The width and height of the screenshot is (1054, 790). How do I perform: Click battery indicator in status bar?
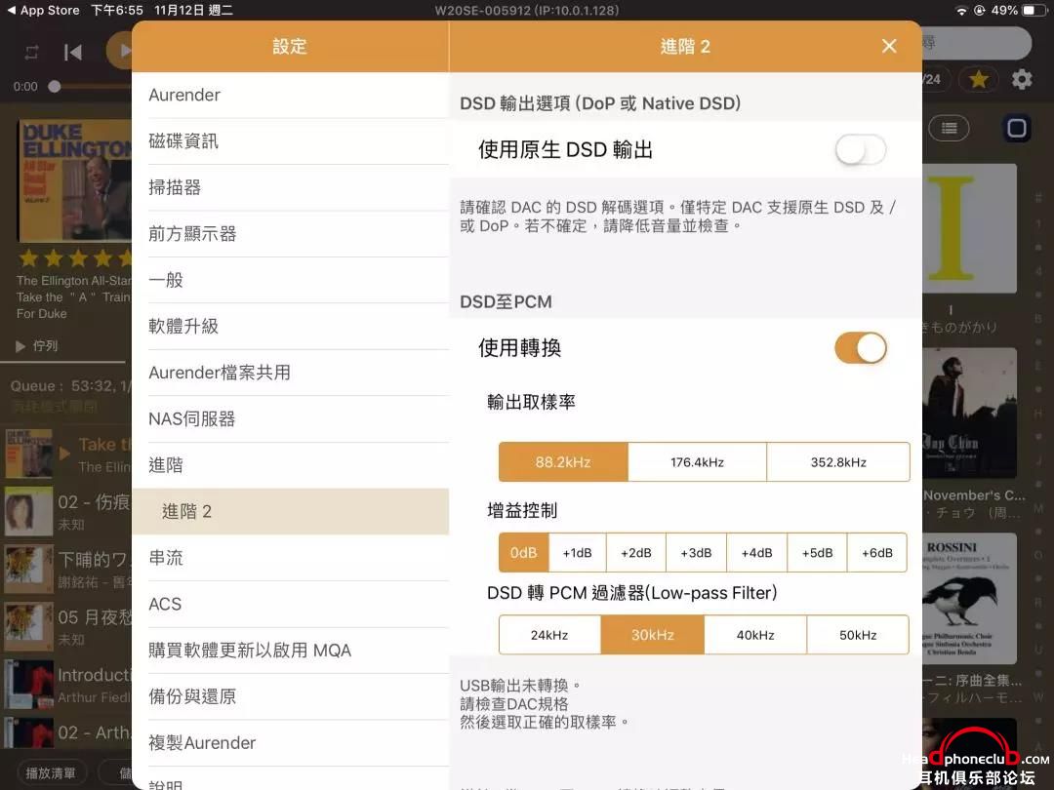click(x=1032, y=10)
